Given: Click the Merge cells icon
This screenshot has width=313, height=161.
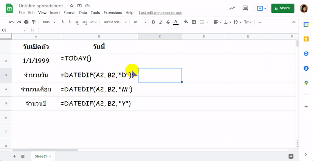Looking at the screenshot, I should [x=202, y=22].
